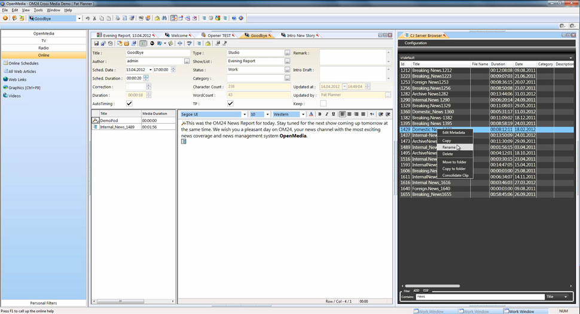Select Rename from the context menu
The height and width of the screenshot is (314, 580).
pos(449,147)
